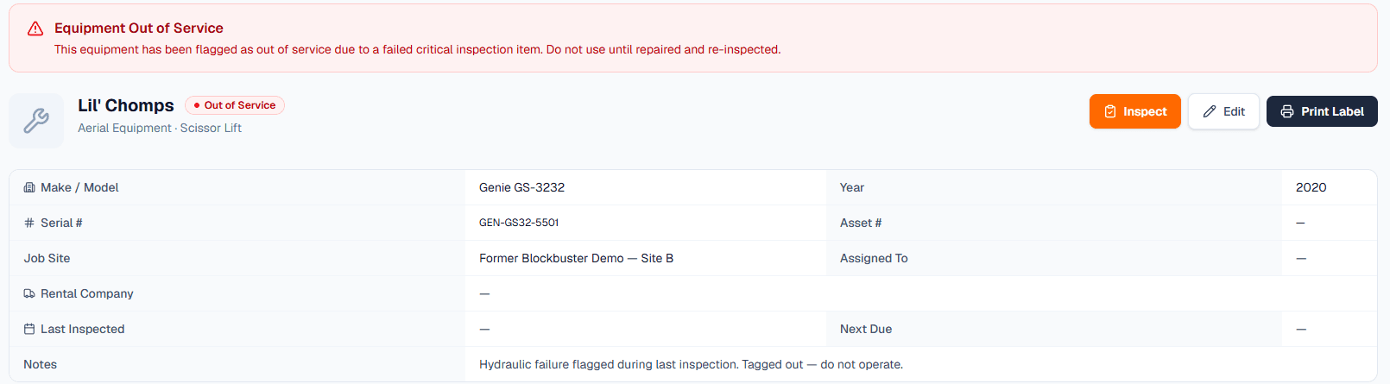Start an inspection with the Inspect button
The image size is (1390, 384).
1134,111
